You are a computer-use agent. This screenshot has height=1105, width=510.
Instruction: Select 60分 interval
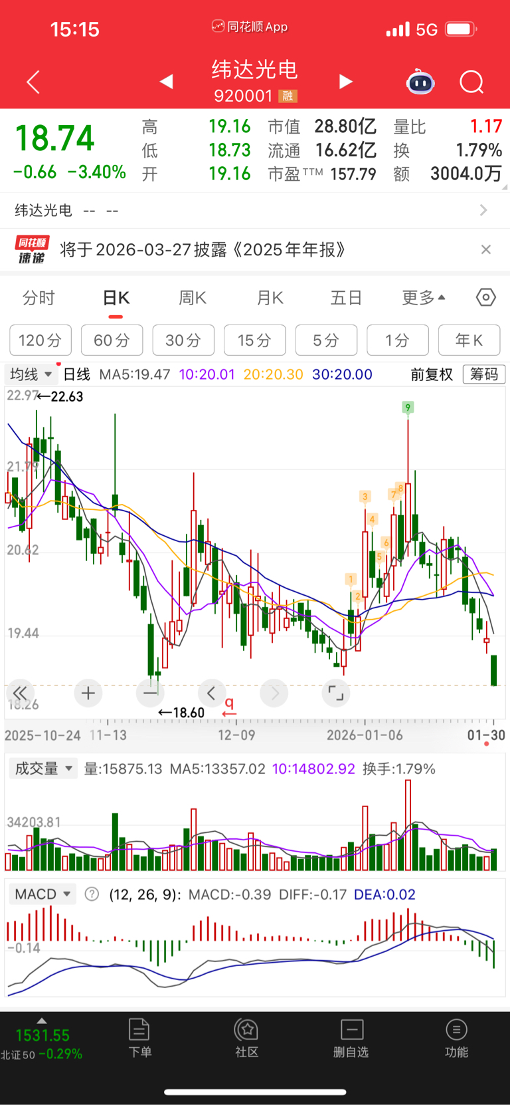[112, 340]
